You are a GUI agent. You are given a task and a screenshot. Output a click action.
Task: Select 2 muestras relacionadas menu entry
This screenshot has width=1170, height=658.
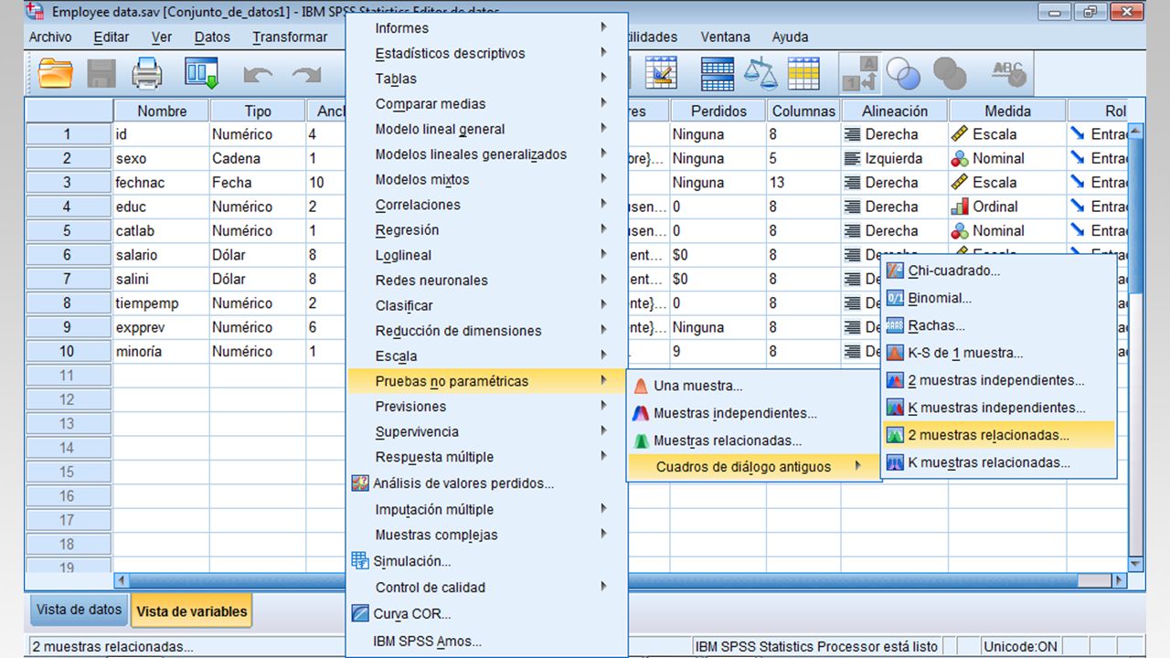(x=999, y=435)
